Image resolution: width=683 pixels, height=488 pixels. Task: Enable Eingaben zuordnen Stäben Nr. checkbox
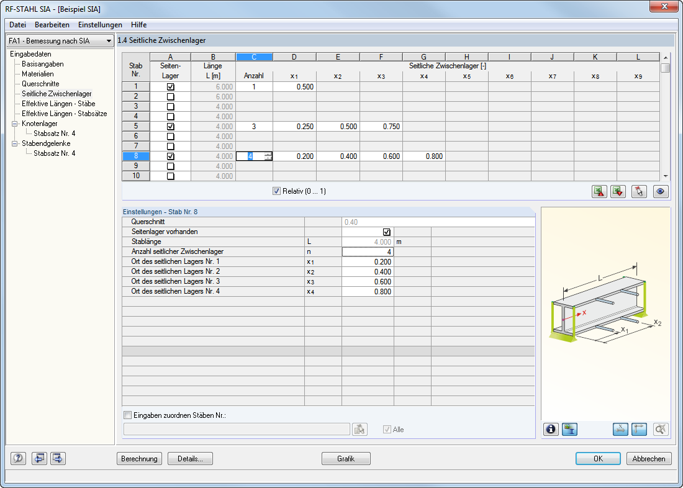click(128, 415)
